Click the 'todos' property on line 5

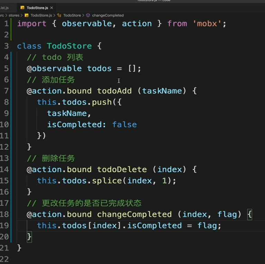point(99,69)
